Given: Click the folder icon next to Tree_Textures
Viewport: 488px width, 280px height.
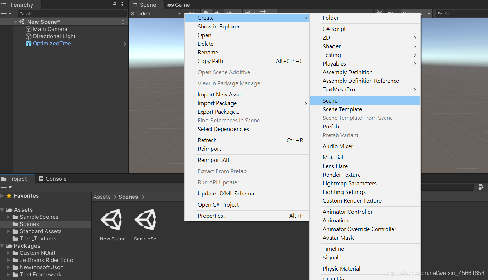Looking at the screenshot, I should point(15,239).
